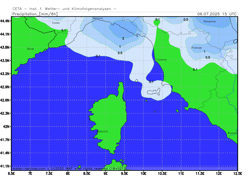Select the Cuneo city label
Viewport: 249px width, 187px height.
56,23
